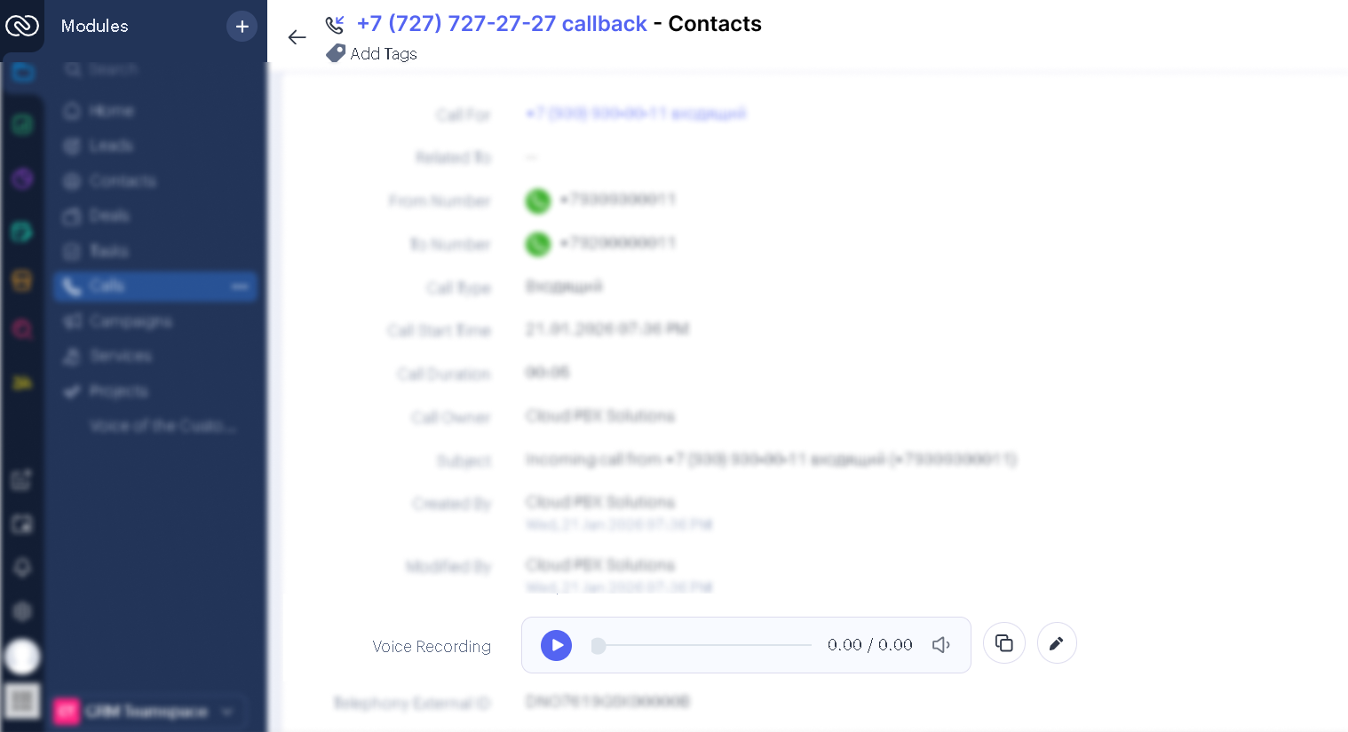Go back using the left arrow
The image size is (1348, 732).
[297, 37]
